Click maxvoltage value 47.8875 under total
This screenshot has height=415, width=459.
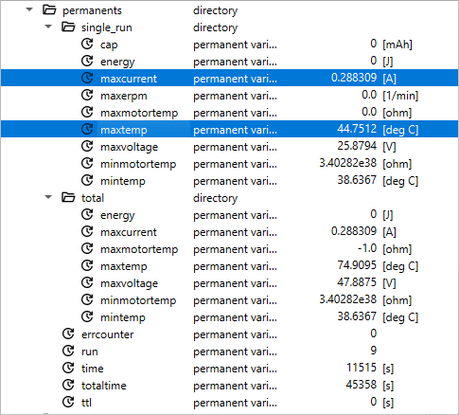click(357, 282)
